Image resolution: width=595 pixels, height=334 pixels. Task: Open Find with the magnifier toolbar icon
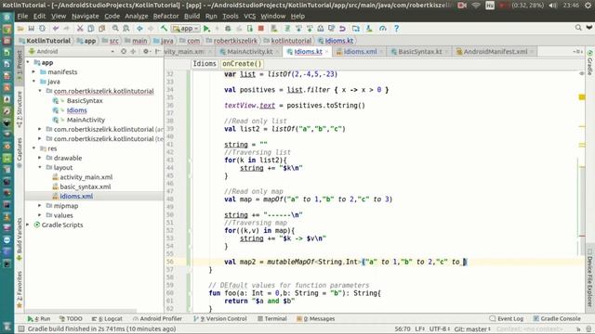pyautogui.click(x=115, y=29)
